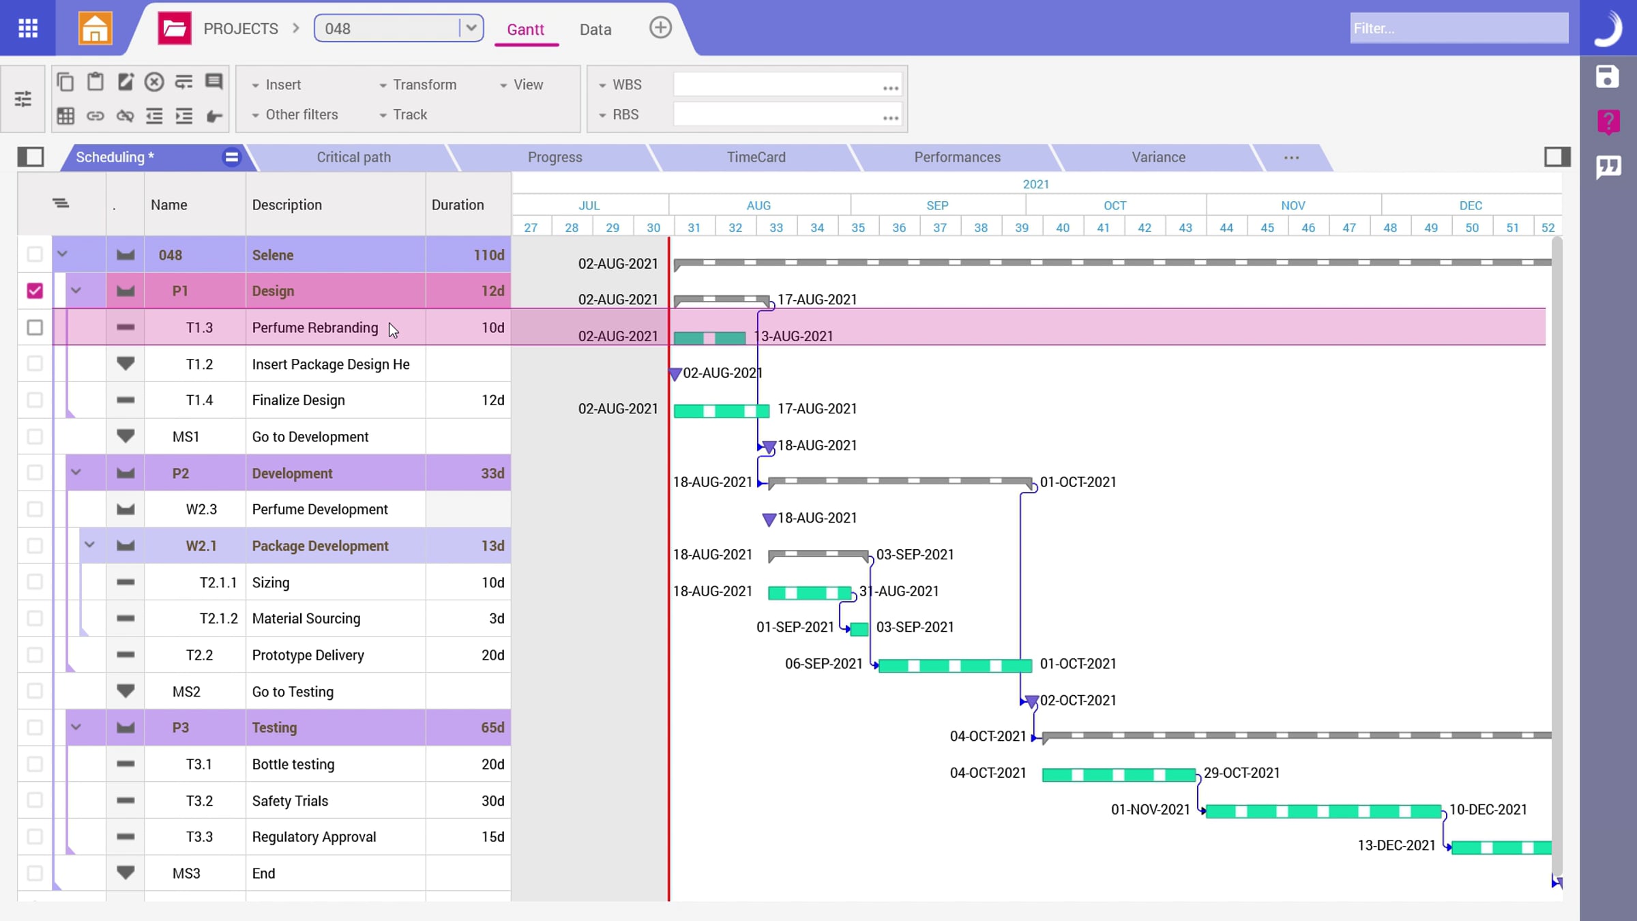Collapse the P1 Design phase
The height and width of the screenshot is (921, 1637).
pyautogui.click(x=76, y=291)
